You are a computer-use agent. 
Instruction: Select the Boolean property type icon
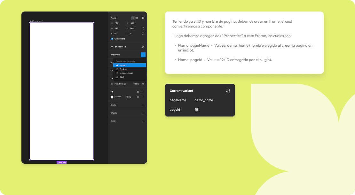click(x=117, y=69)
